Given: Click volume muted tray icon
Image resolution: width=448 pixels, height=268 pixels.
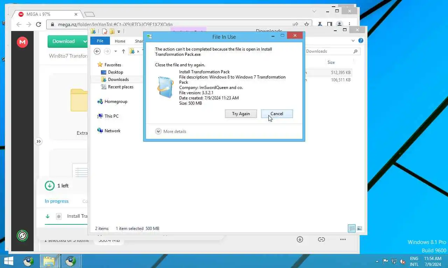Looking at the screenshot, I should [402, 261].
